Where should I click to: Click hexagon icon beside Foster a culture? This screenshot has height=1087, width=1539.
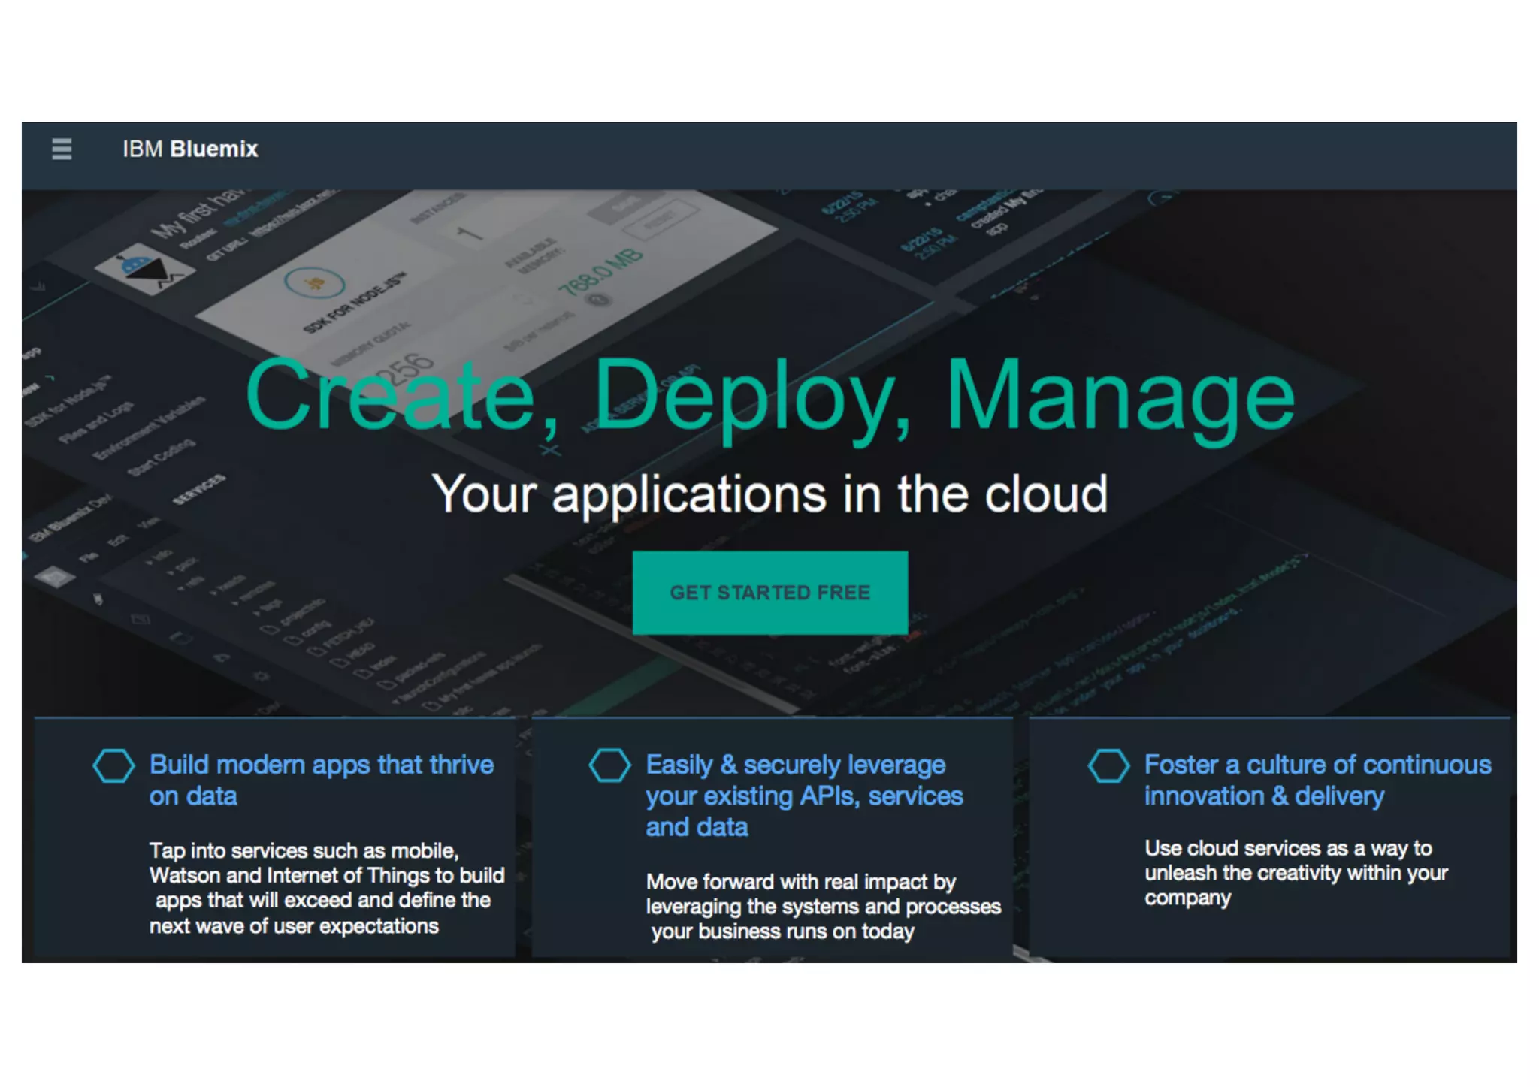point(1108,765)
